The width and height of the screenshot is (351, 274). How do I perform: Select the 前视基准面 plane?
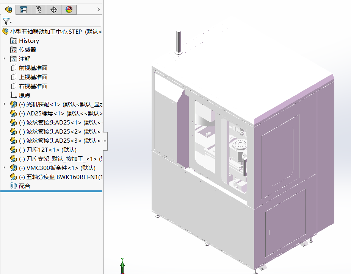tap(33, 68)
